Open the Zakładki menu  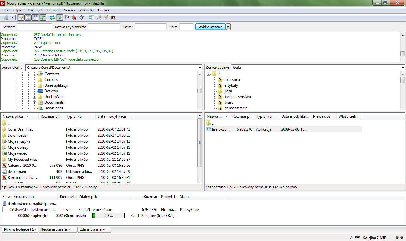click(x=87, y=10)
